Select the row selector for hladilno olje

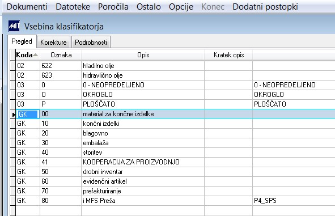(x=13, y=66)
